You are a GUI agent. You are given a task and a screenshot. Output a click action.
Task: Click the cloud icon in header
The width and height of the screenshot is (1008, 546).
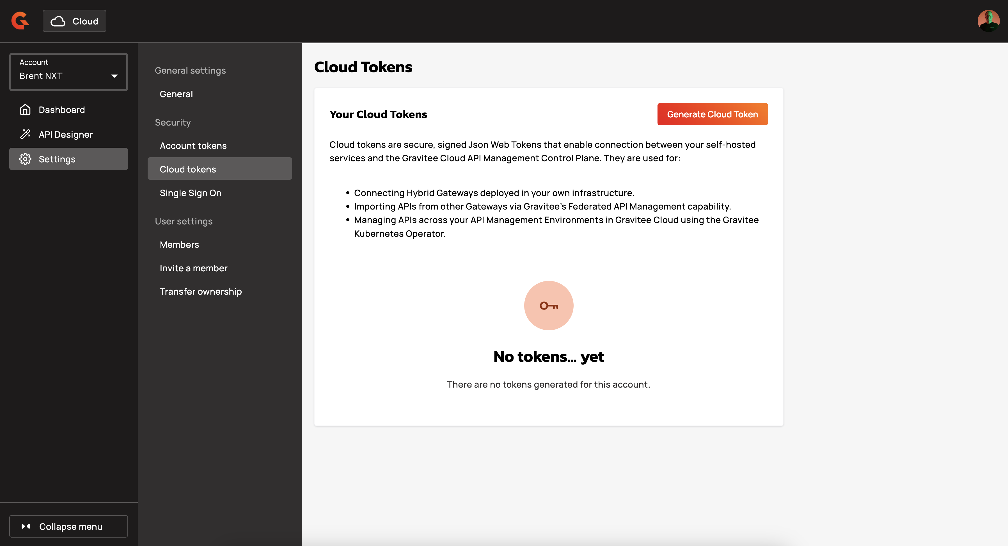pos(58,21)
